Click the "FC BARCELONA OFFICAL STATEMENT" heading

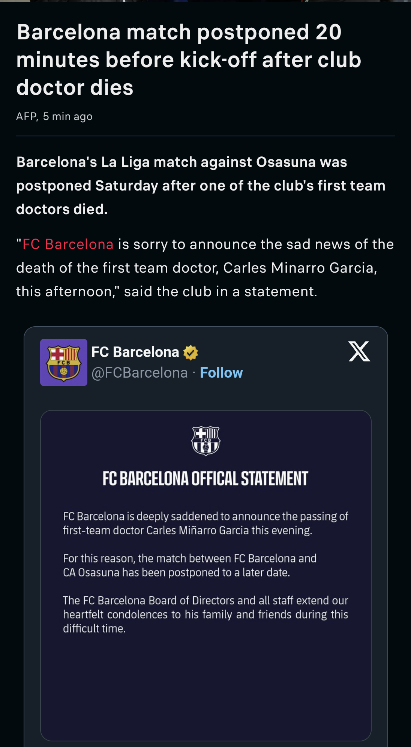205,479
